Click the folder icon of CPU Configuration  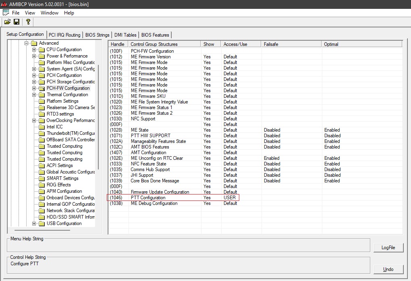[x=42, y=50]
